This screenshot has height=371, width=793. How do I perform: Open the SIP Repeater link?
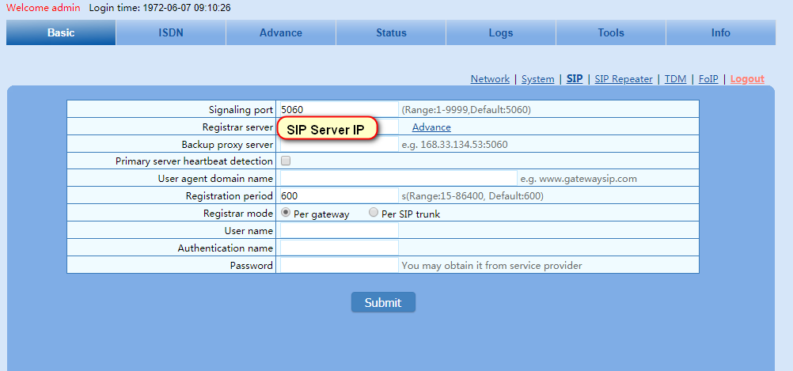point(624,79)
